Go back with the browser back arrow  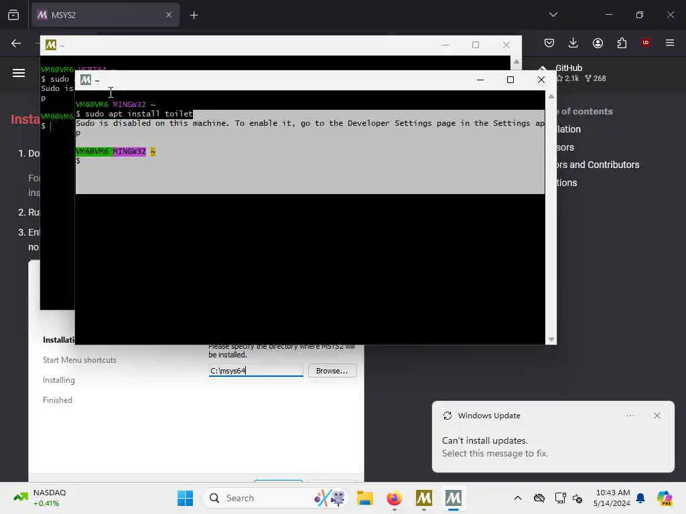pyautogui.click(x=16, y=43)
